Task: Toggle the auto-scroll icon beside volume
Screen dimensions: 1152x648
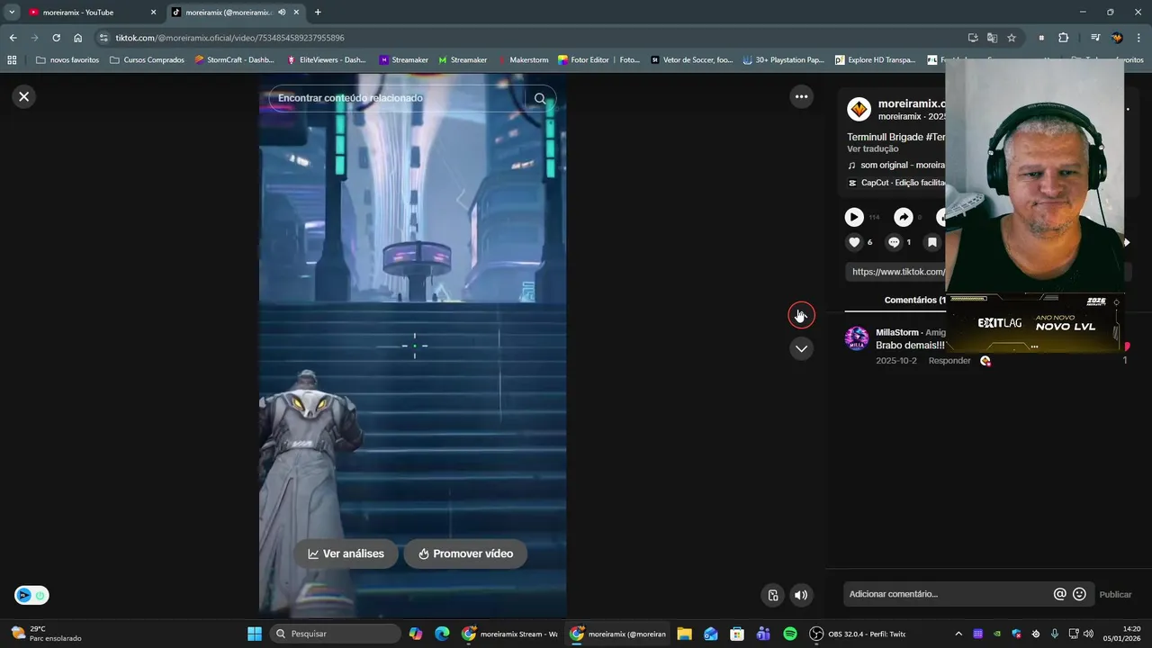Action: (x=772, y=595)
